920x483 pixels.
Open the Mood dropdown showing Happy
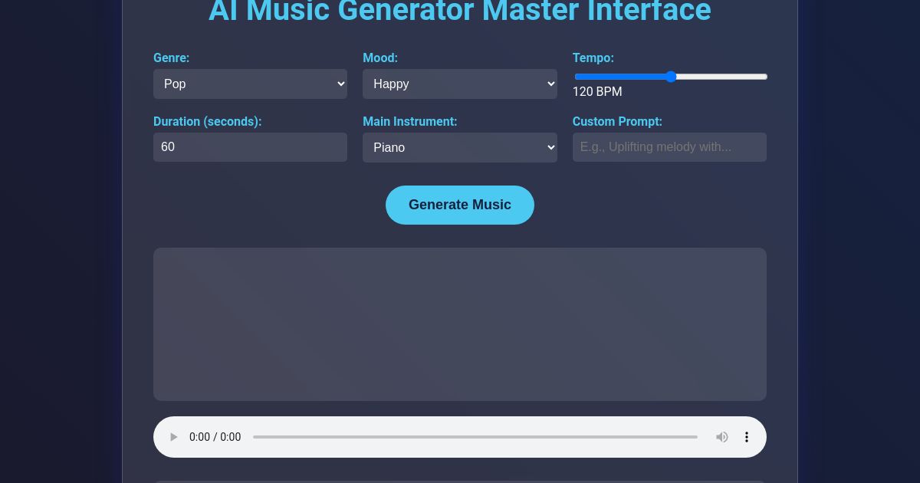(x=460, y=84)
